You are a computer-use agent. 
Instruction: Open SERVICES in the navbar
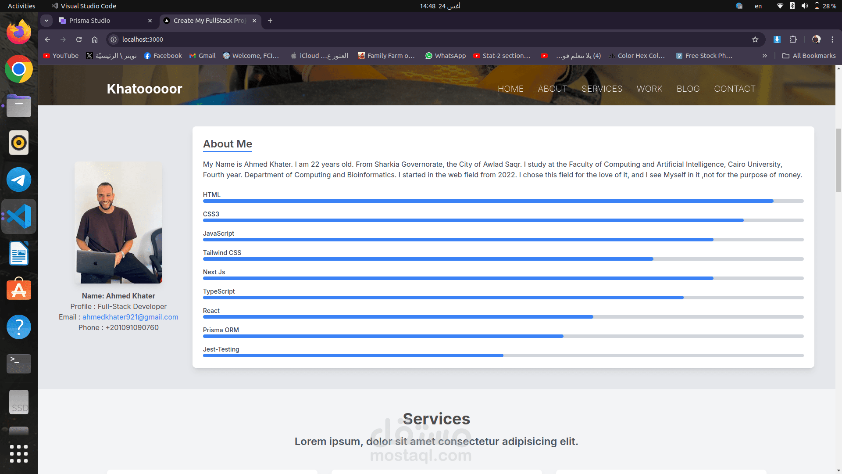coord(602,89)
